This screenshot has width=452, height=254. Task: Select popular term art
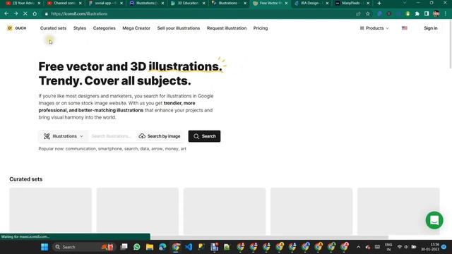tap(184, 149)
